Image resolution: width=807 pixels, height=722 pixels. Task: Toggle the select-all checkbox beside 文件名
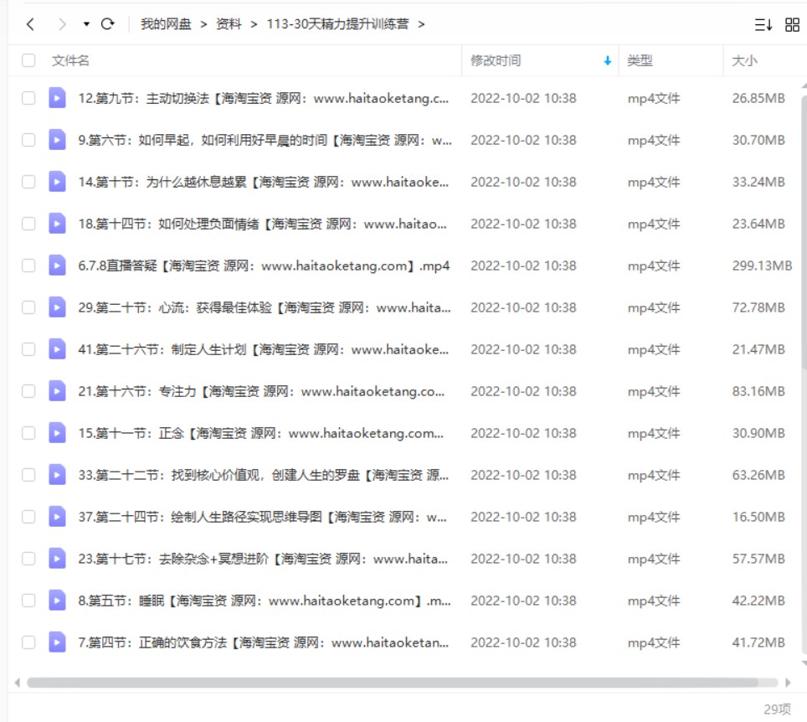point(28,60)
